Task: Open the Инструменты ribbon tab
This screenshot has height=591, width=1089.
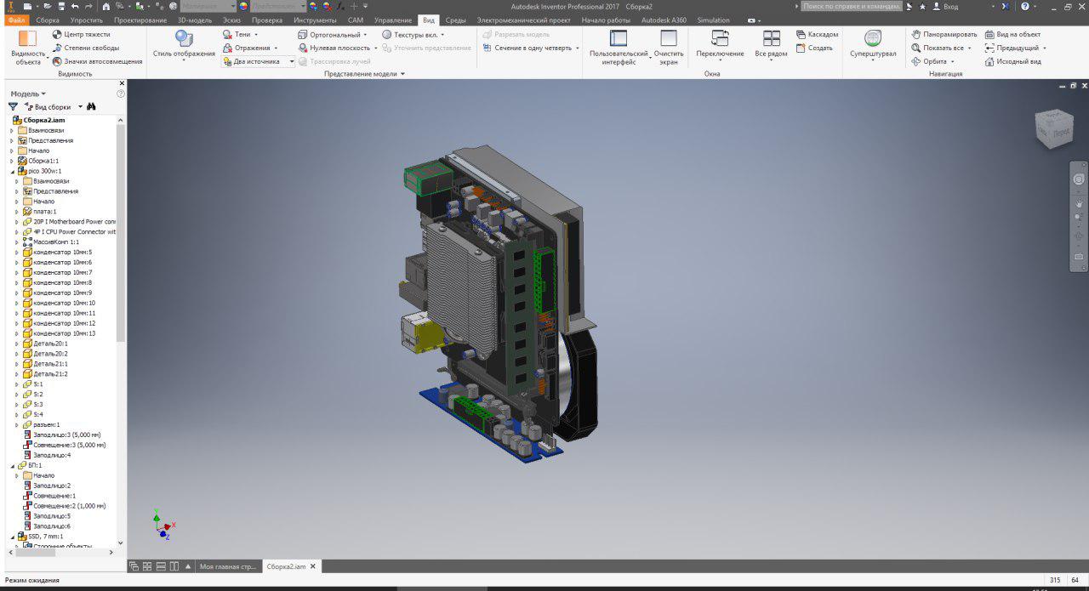Action: (314, 20)
